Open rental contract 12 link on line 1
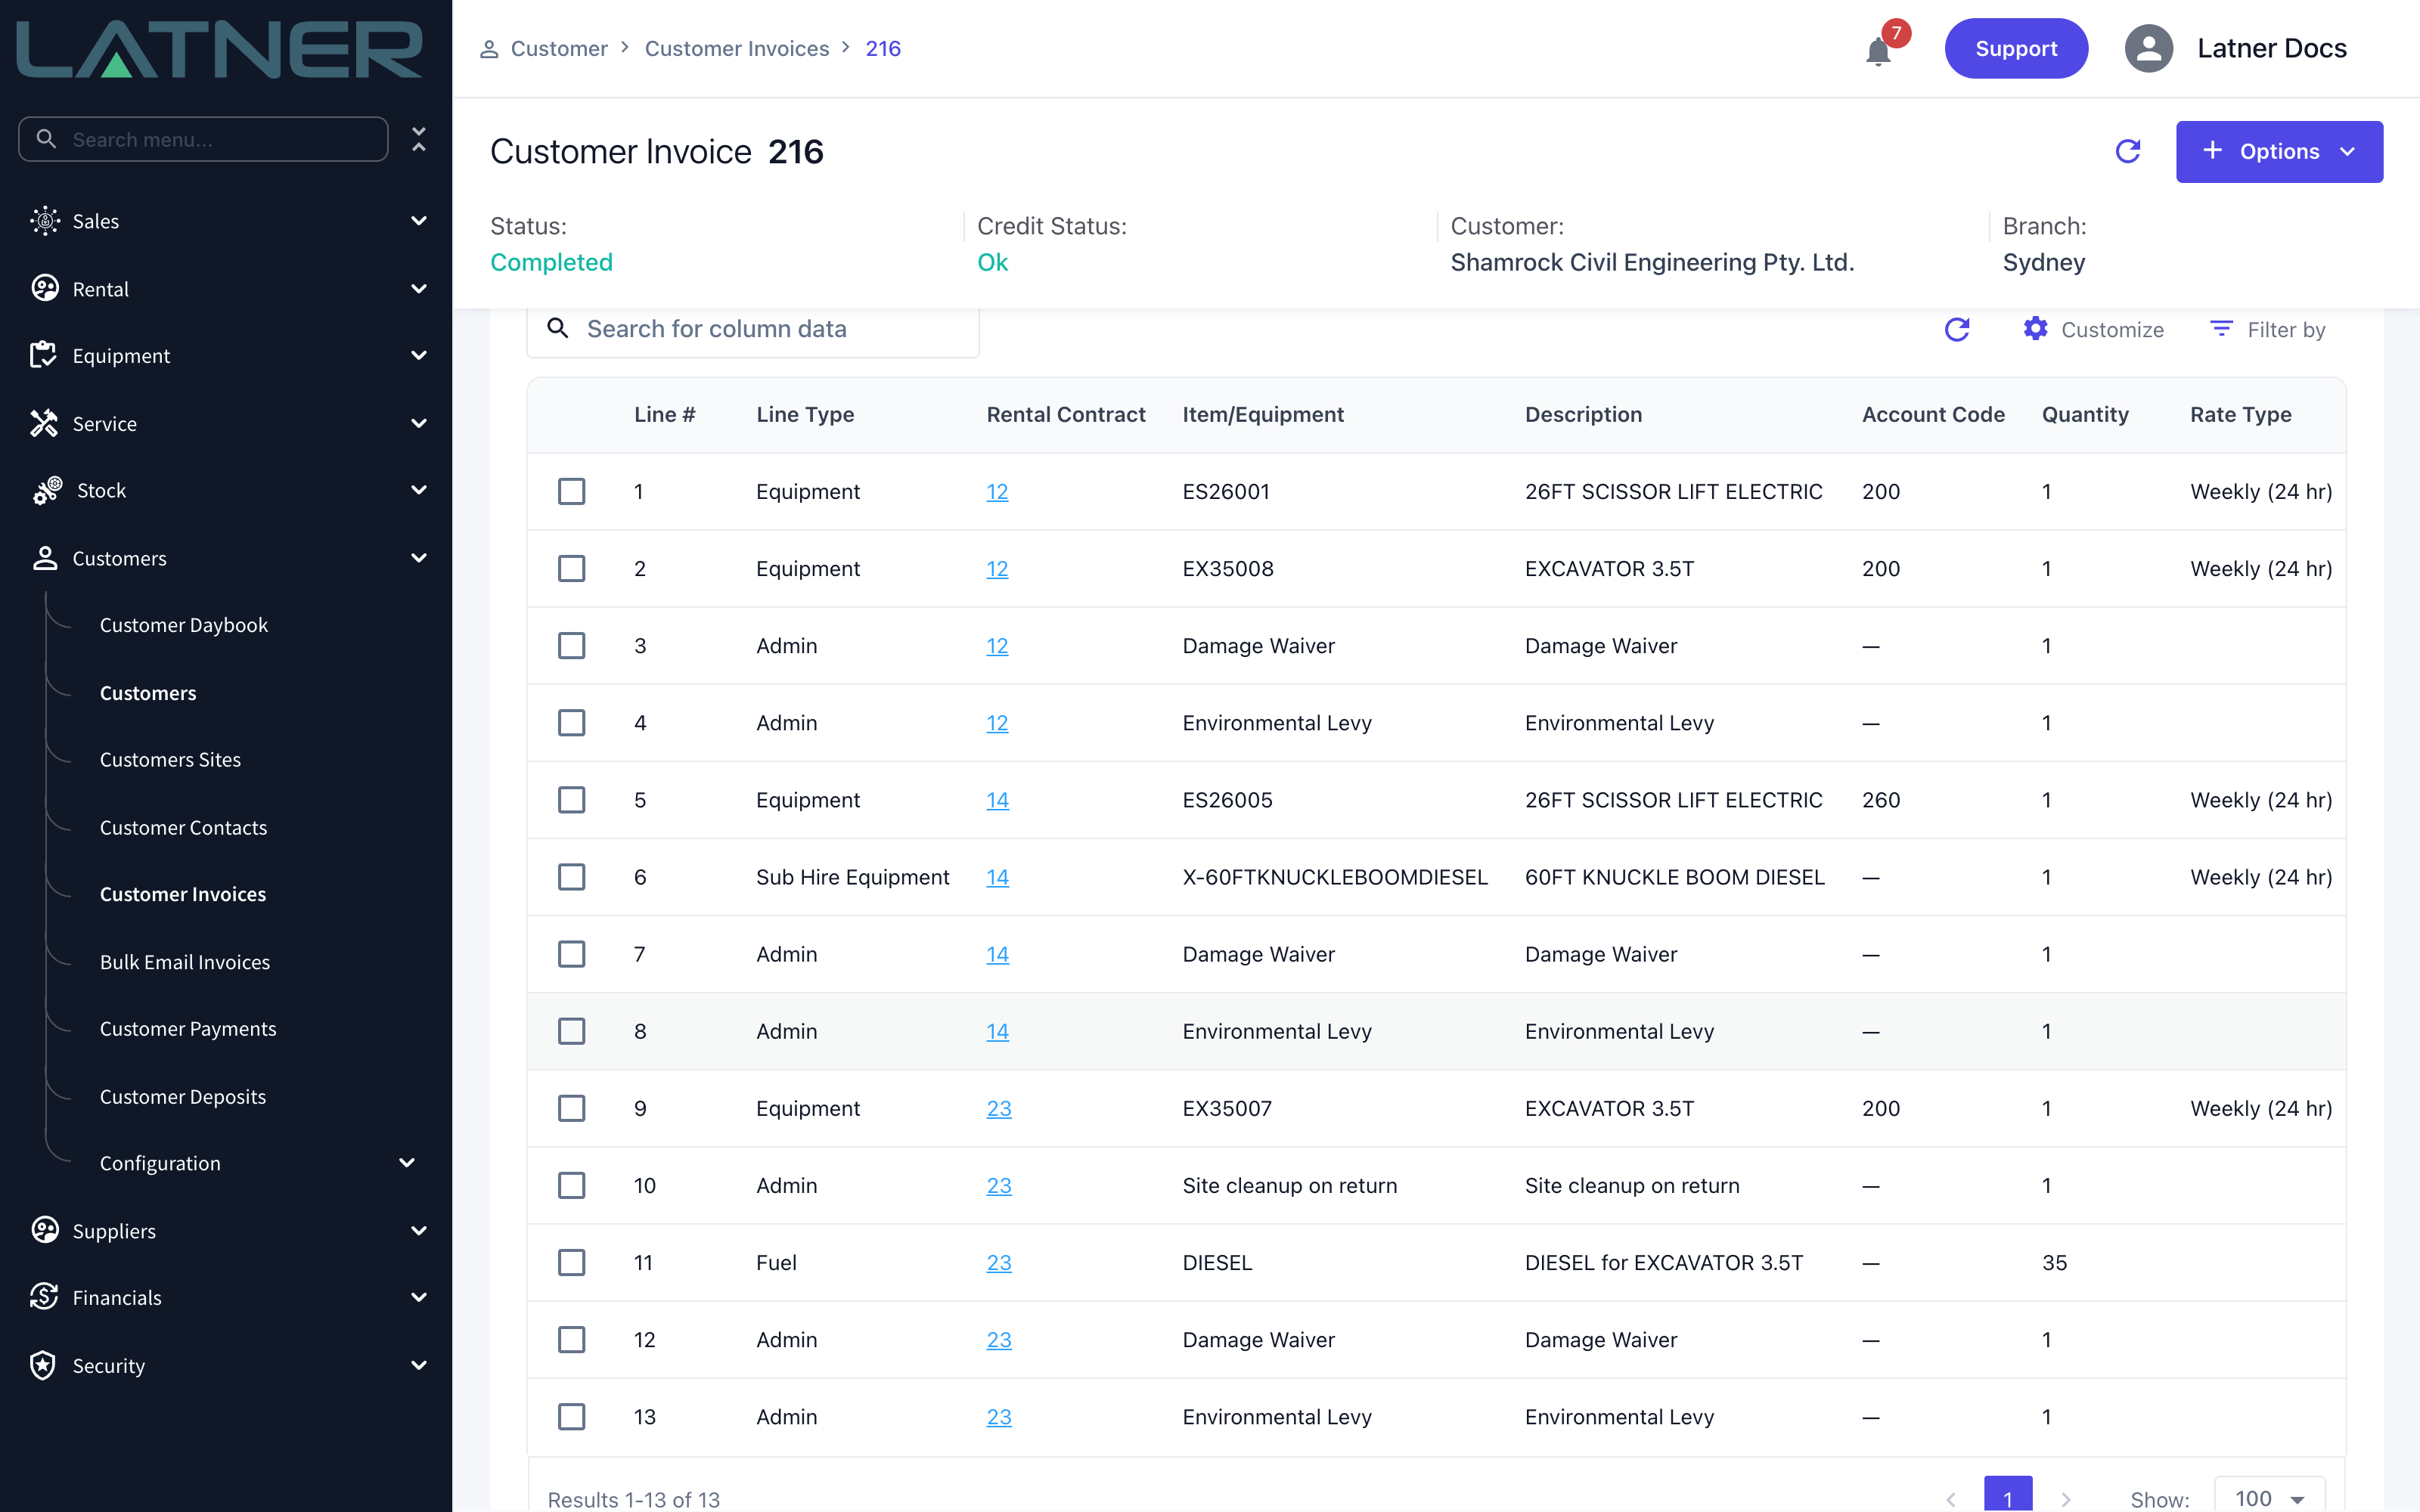The height and width of the screenshot is (1512, 2420). pos(997,491)
